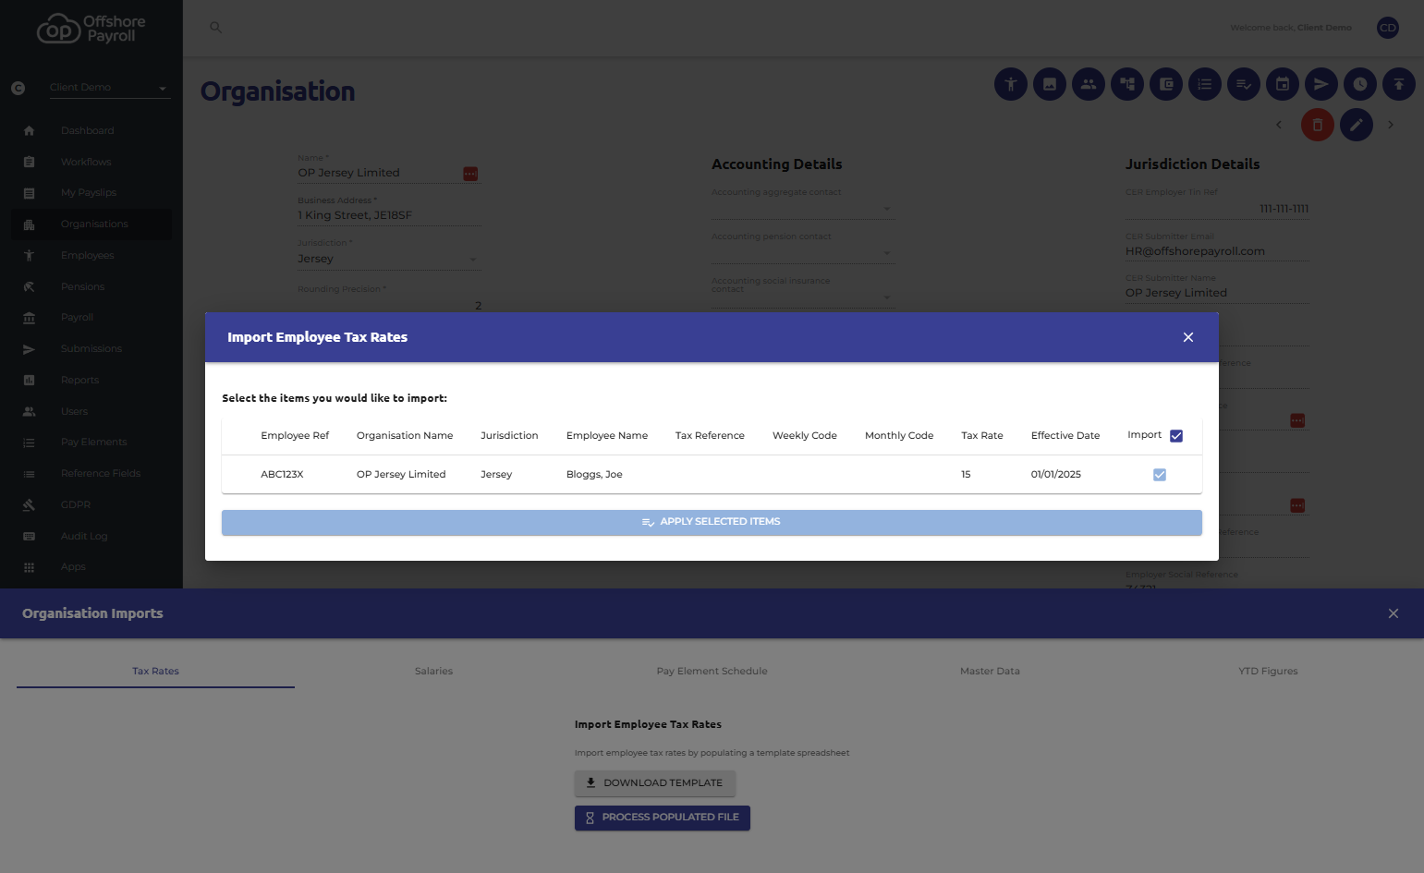Open Accounting aggregate contact dropdown

[803, 207]
